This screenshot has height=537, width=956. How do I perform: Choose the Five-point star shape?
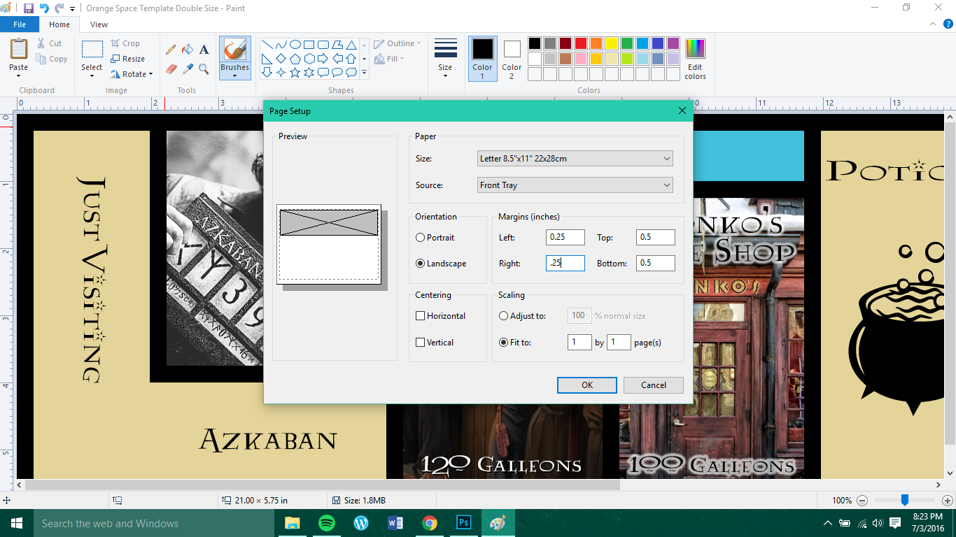click(295, 72)
